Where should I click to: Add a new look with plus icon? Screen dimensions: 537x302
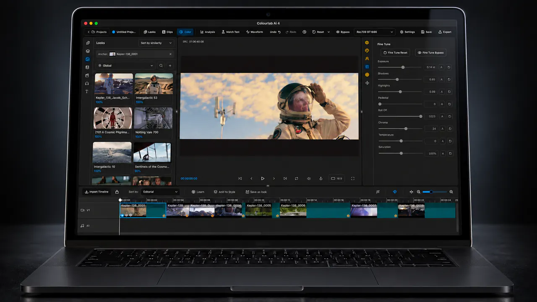pos(170,66)
